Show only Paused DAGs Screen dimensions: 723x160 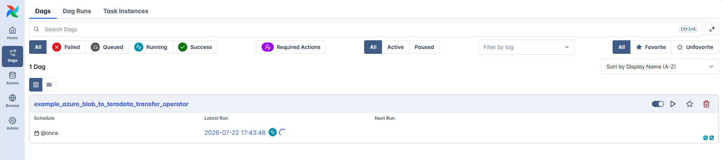pos(424,47)
